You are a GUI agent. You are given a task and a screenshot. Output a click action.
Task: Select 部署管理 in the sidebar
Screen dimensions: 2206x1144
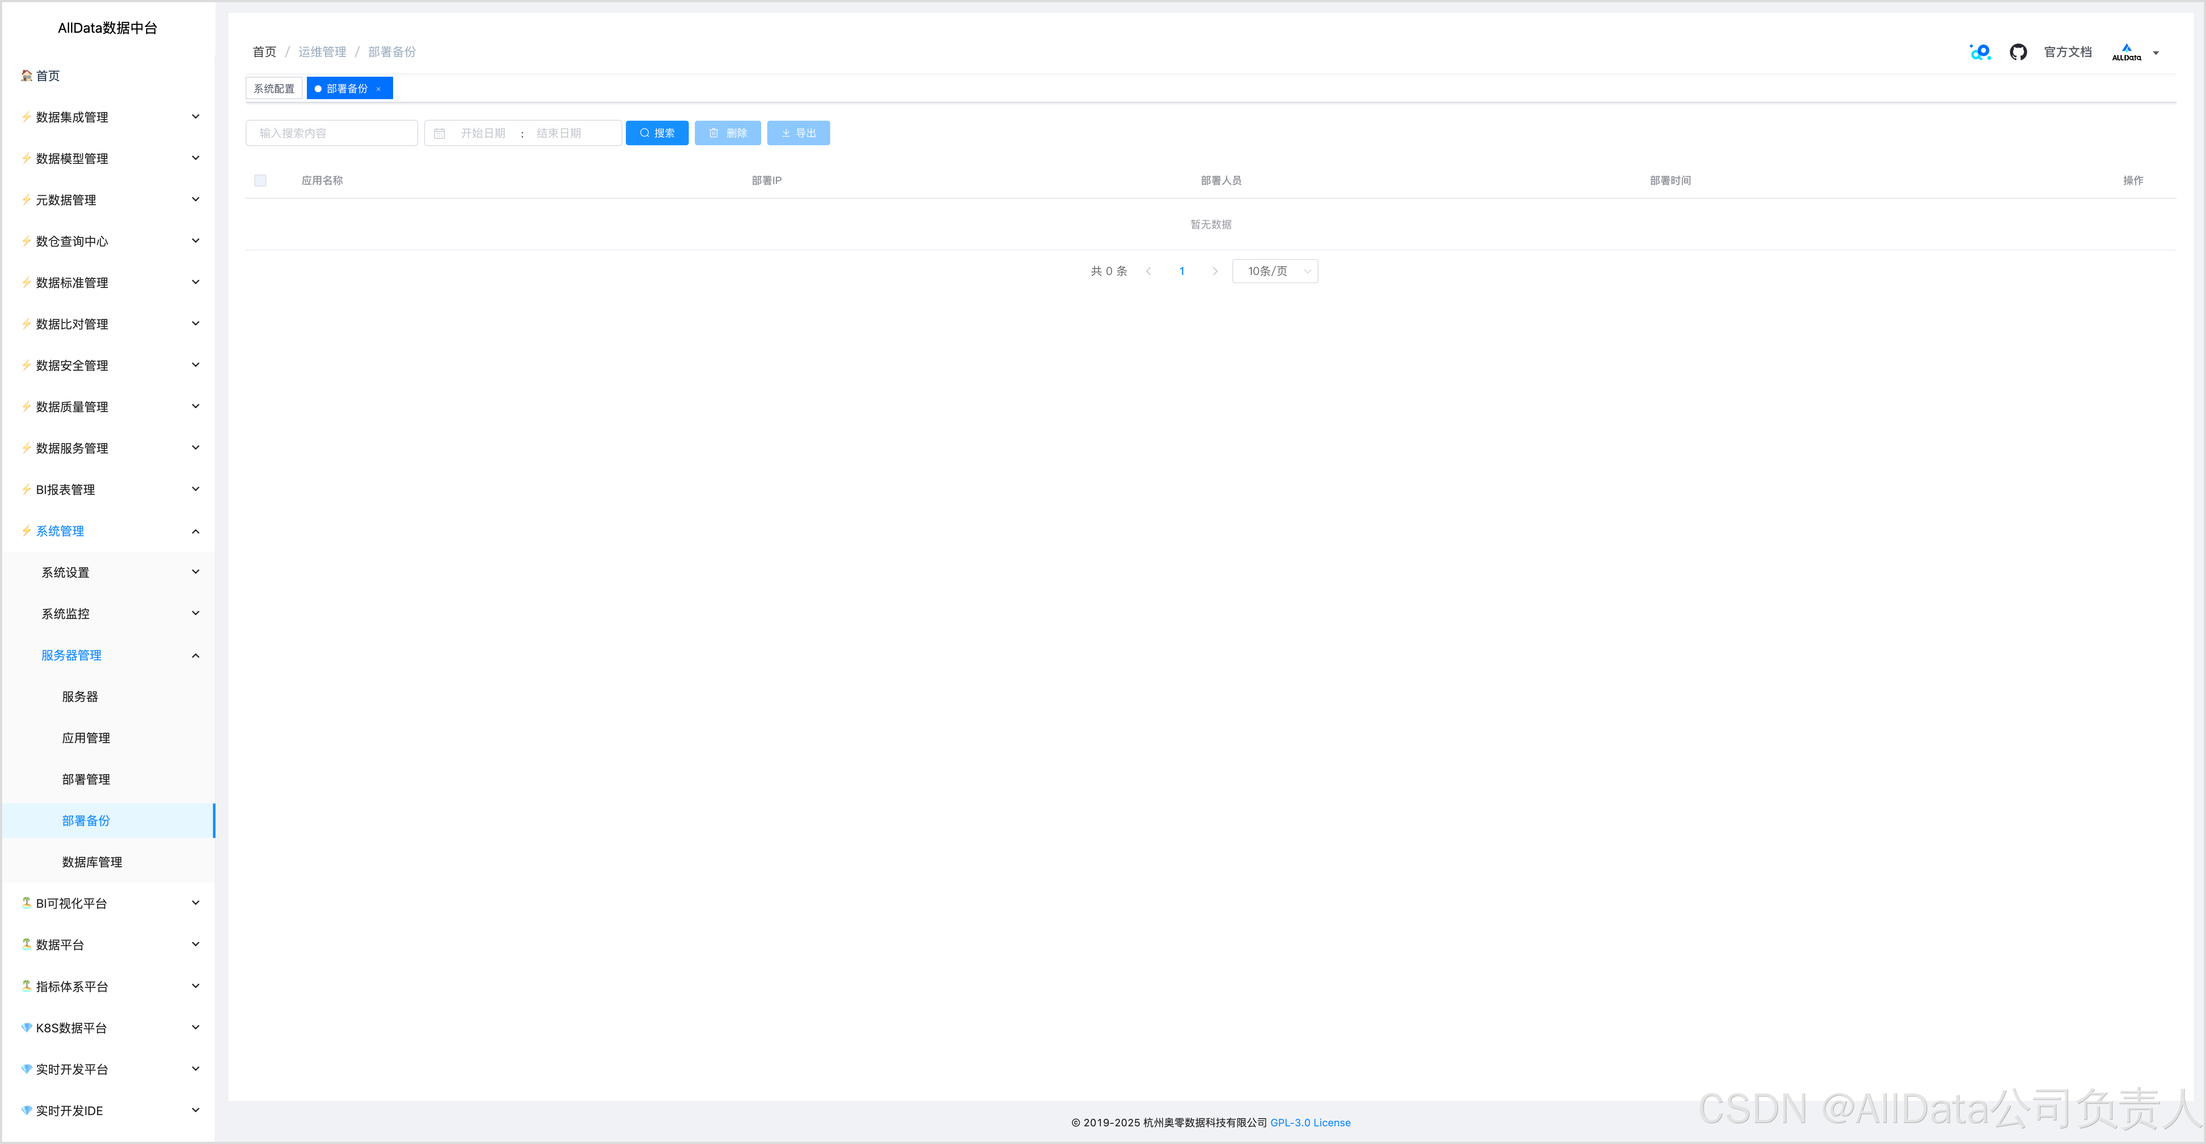86,779
